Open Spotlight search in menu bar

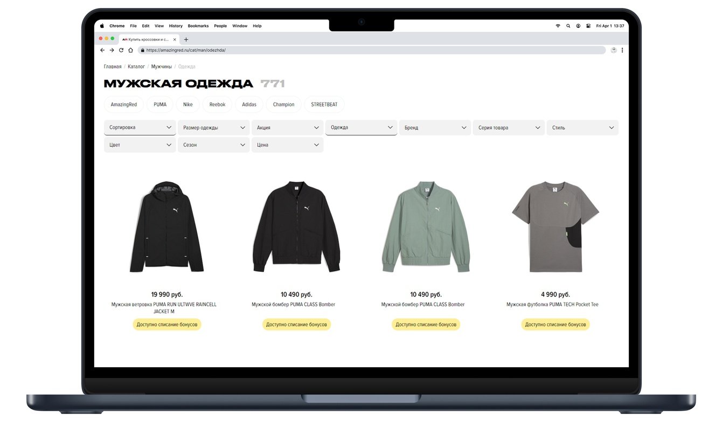(x=568, y=26)
